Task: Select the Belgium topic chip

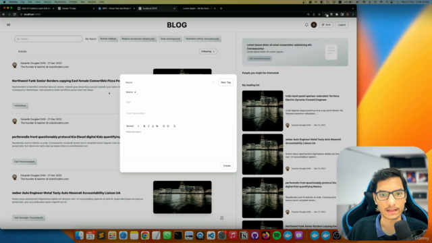Action: (138, 39)
